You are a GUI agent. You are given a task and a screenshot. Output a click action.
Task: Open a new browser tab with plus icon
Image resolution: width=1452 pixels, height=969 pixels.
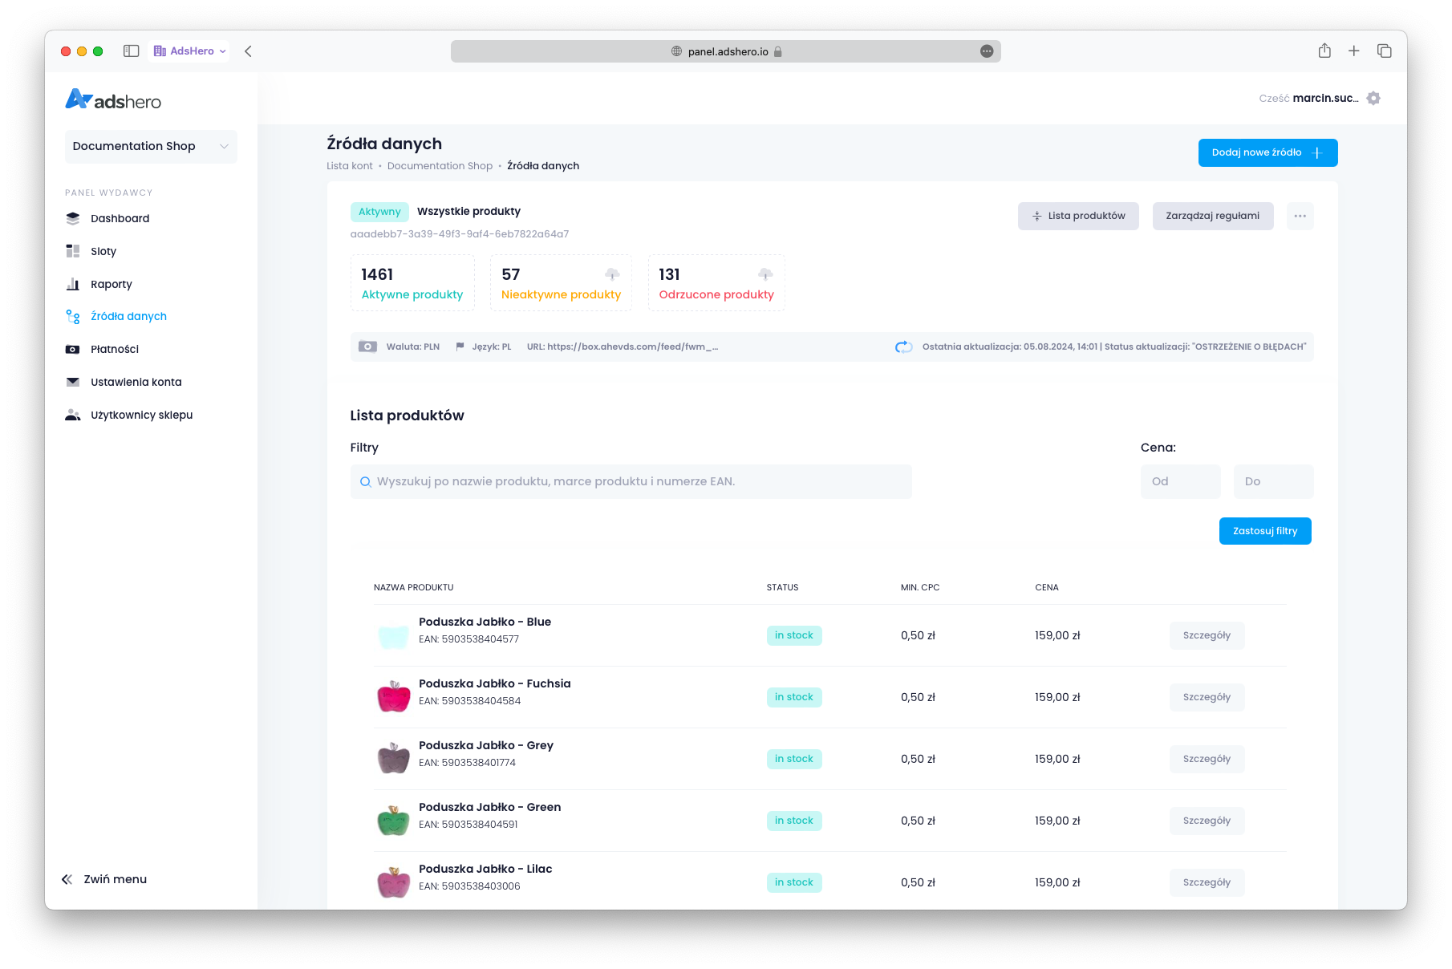1354,51
